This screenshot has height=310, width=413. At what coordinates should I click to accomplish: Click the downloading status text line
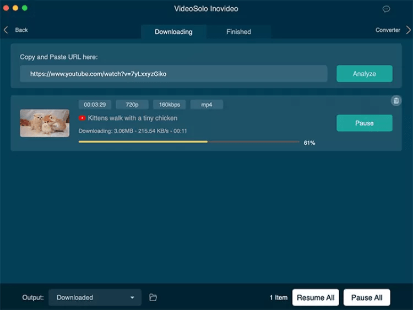(133, 131)
